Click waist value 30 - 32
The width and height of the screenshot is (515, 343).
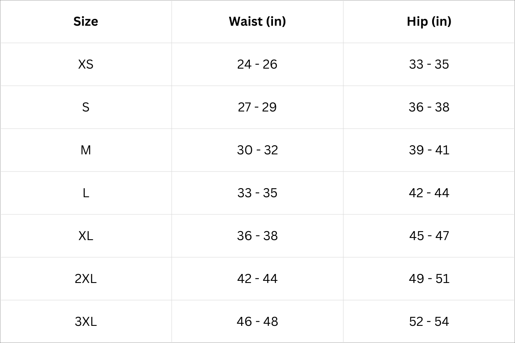pyautogui.click(x=257, y=150)
